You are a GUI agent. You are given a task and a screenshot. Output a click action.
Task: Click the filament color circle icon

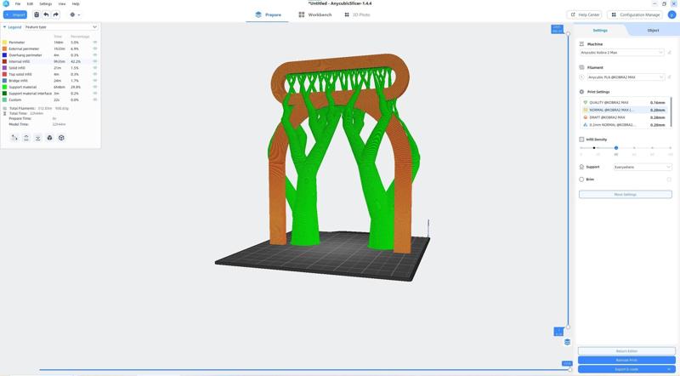tap(581, 77)
